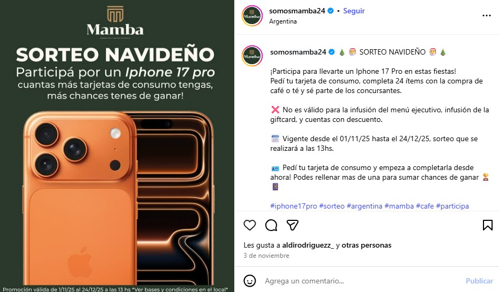Image resolution: width=499 pixels, height=292 pixels.
Task: Click the Publicar button
Action: 479,281
